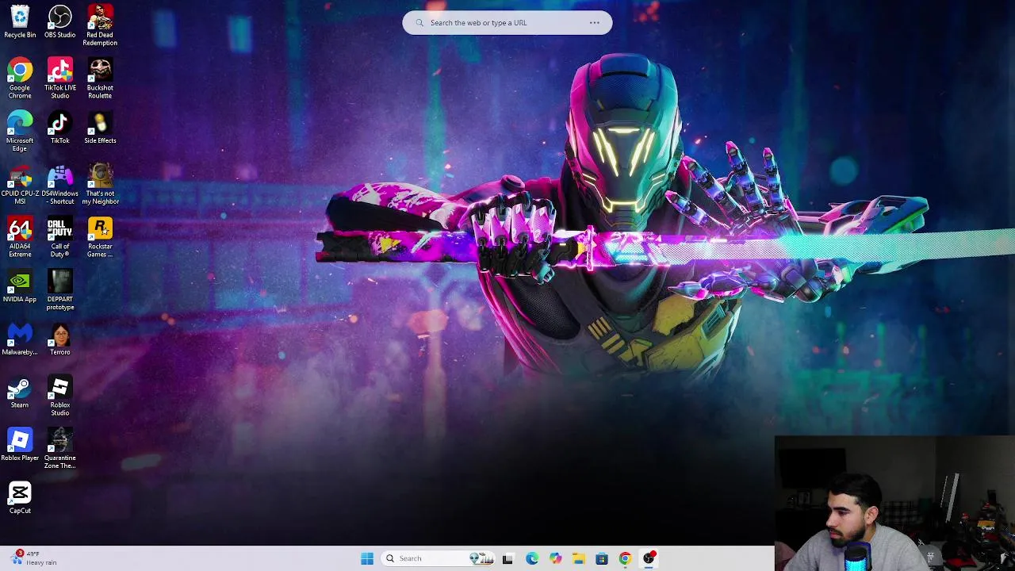
Task: Select the TikTok LIVE Studio shortcut
Action: [x=60, y=78]
